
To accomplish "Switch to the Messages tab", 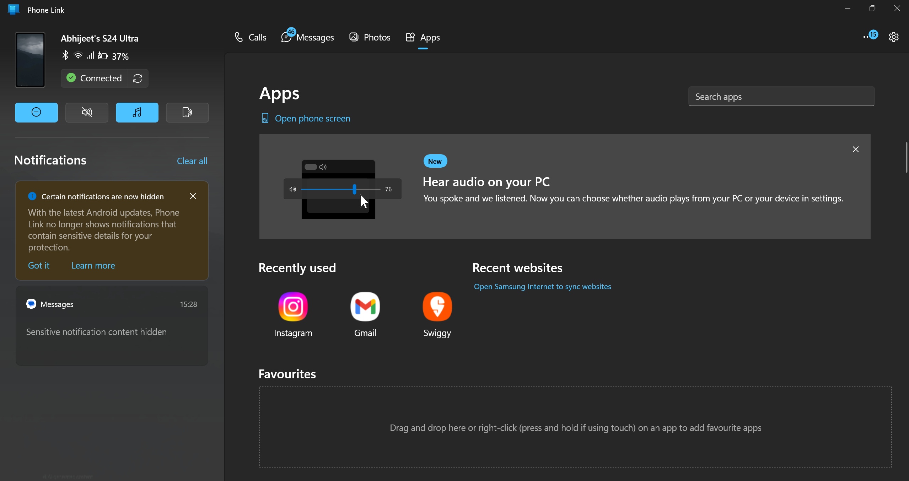I will coord(308,37).
